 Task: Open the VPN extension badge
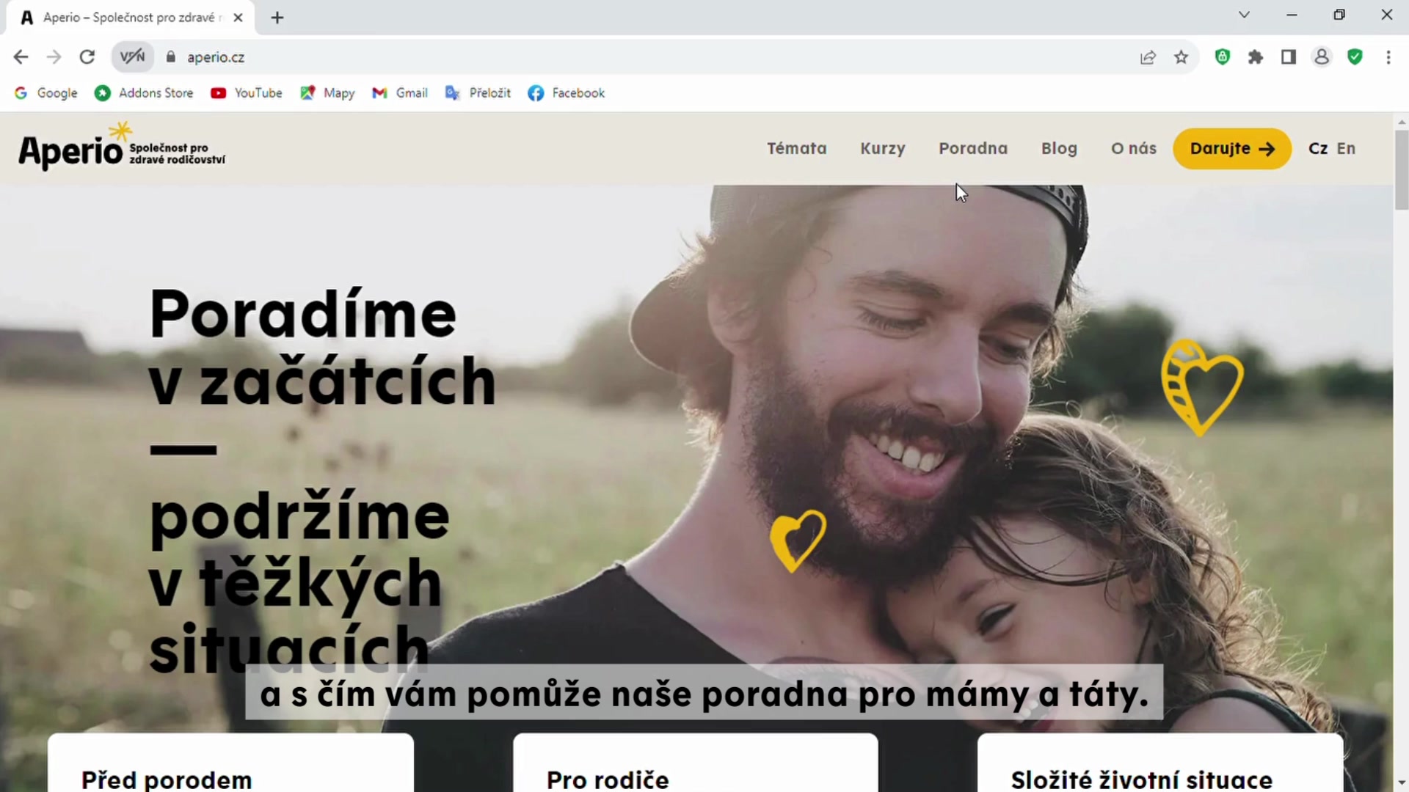(133, 57)
